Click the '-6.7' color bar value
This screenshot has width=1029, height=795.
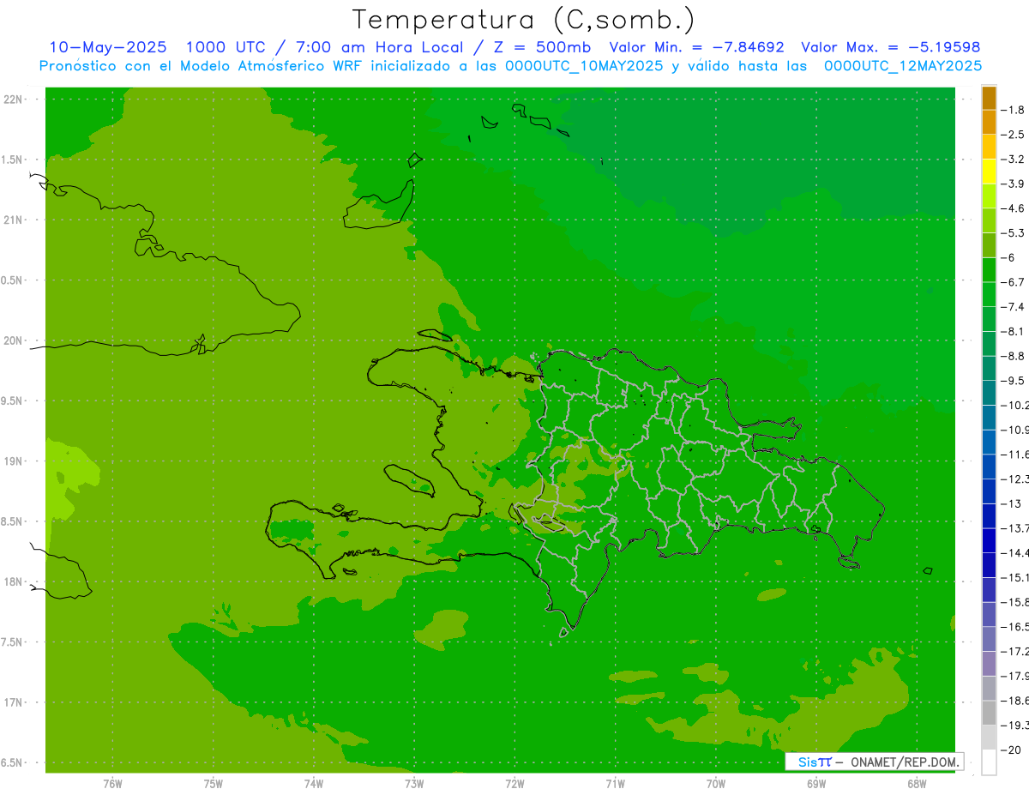(x=1012, y=281)
